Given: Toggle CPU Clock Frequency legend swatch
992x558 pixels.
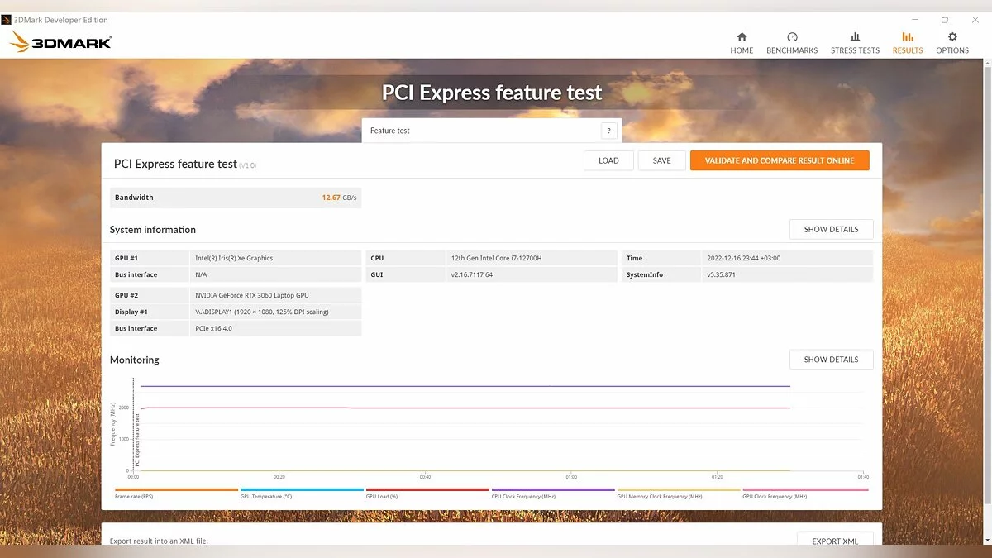Looking at the screenshot, I should pos(553,489).
